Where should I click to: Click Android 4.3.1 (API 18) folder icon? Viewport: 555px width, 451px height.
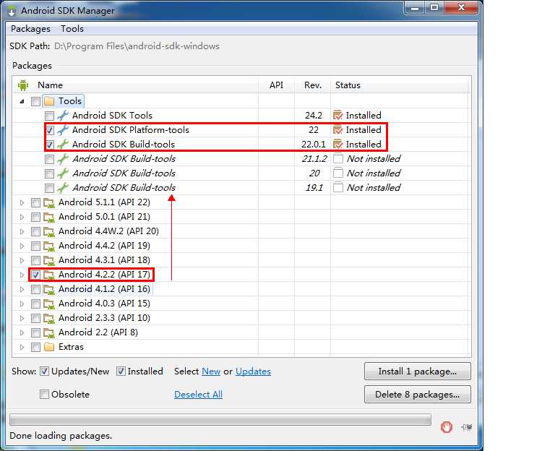pyautogui.click(x=49, y=260)
